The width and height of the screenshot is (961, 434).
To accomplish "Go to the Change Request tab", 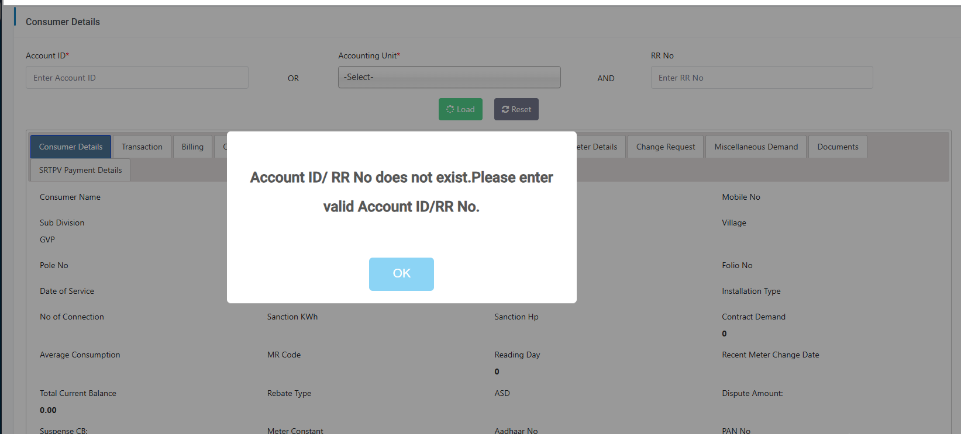I will (x=666, y=147).
